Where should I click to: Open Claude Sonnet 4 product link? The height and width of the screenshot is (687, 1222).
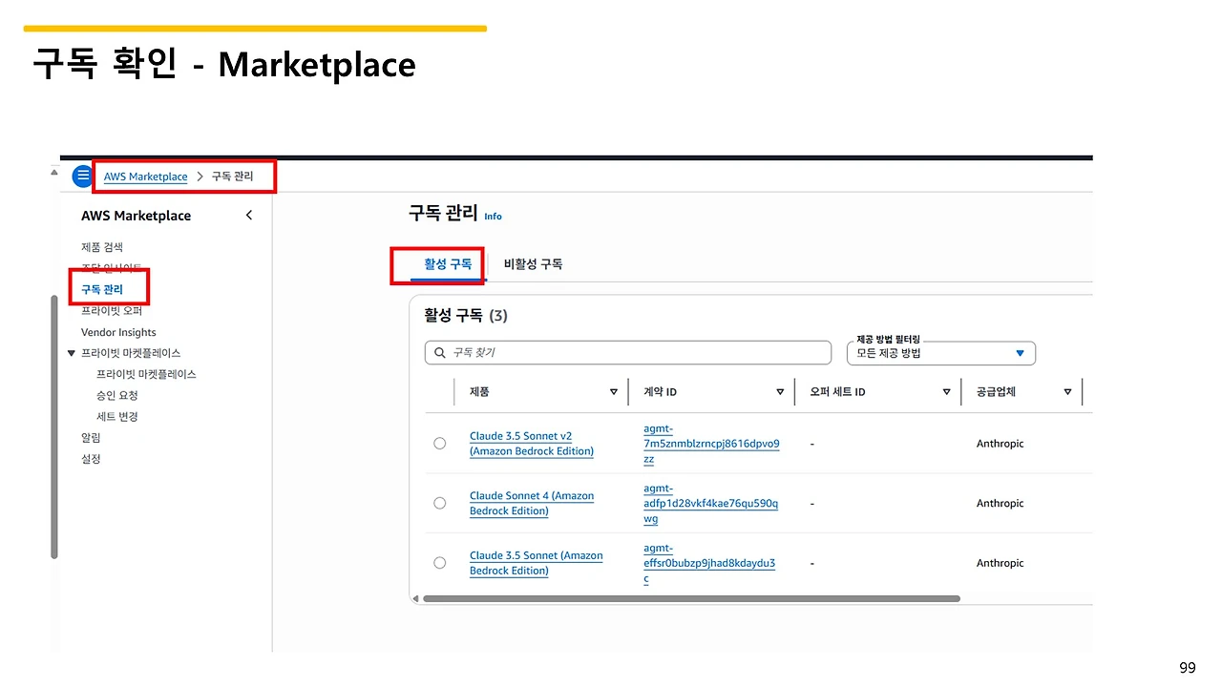[x=532, y=503]
